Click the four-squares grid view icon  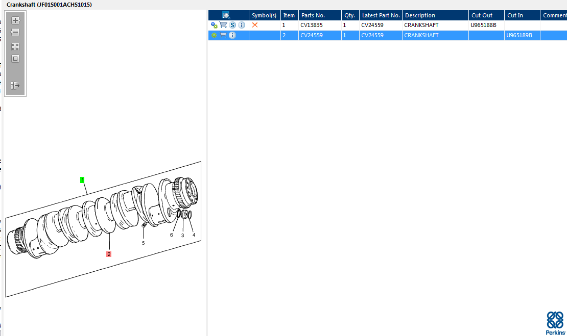(15, 47)
